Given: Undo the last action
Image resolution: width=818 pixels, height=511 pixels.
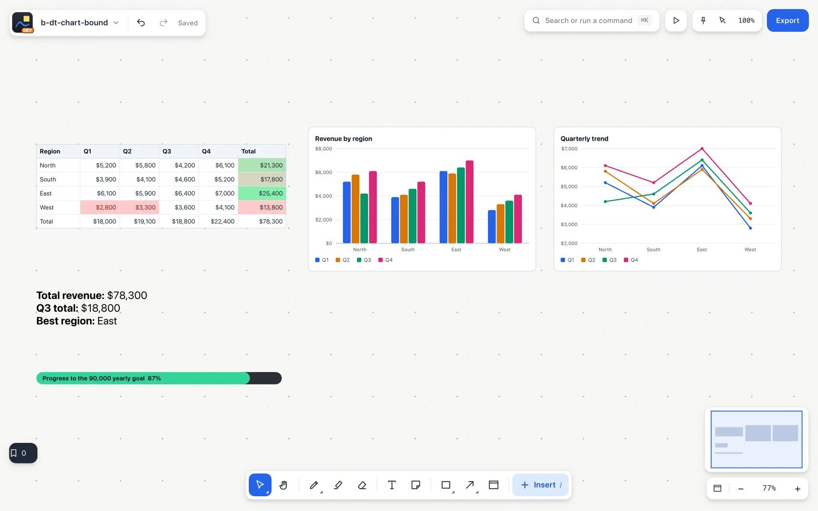Looking at the screenshot, I should click(x=141, y=23).
